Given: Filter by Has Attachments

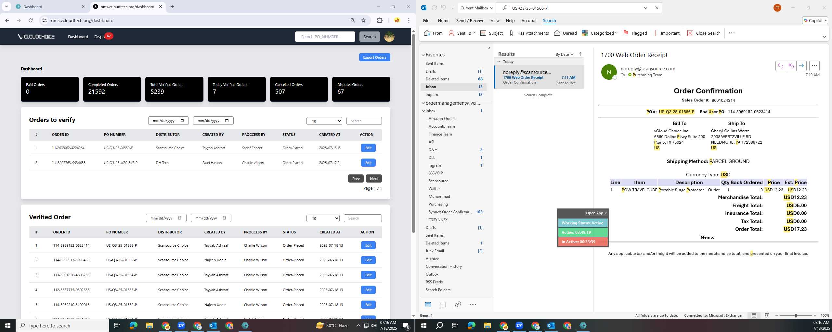Looking at the screenshot, I should (528, 33).
